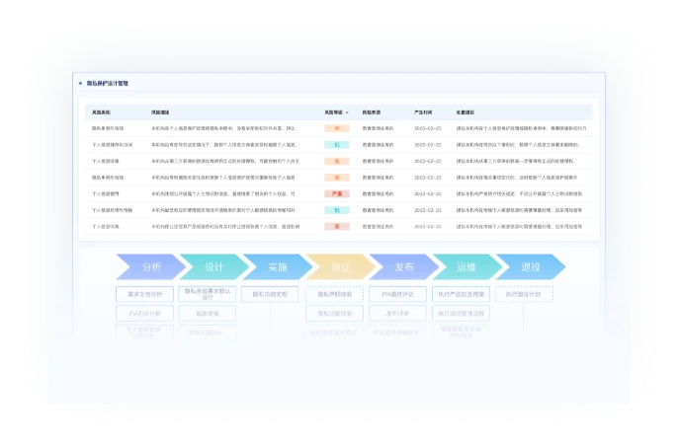The width and height of the screenshot is (679, 445).
Task: Go to the 运维 stage
Action: 467,266
